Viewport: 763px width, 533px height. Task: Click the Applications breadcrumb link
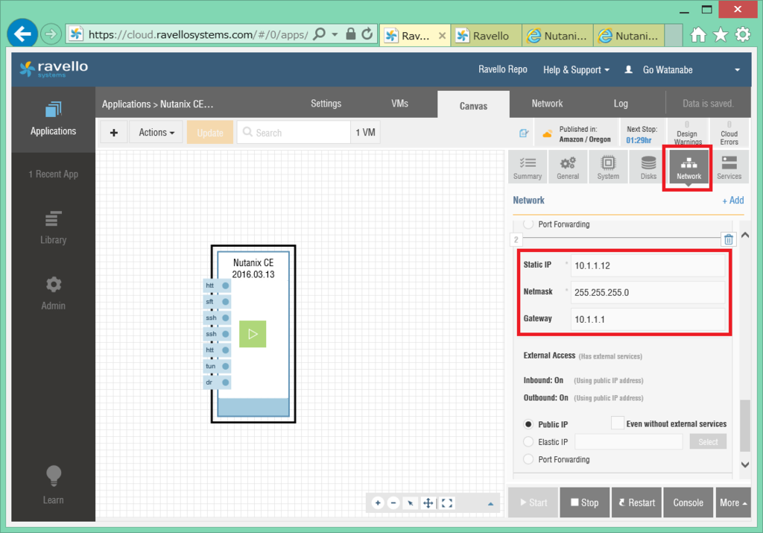point(127,104)
